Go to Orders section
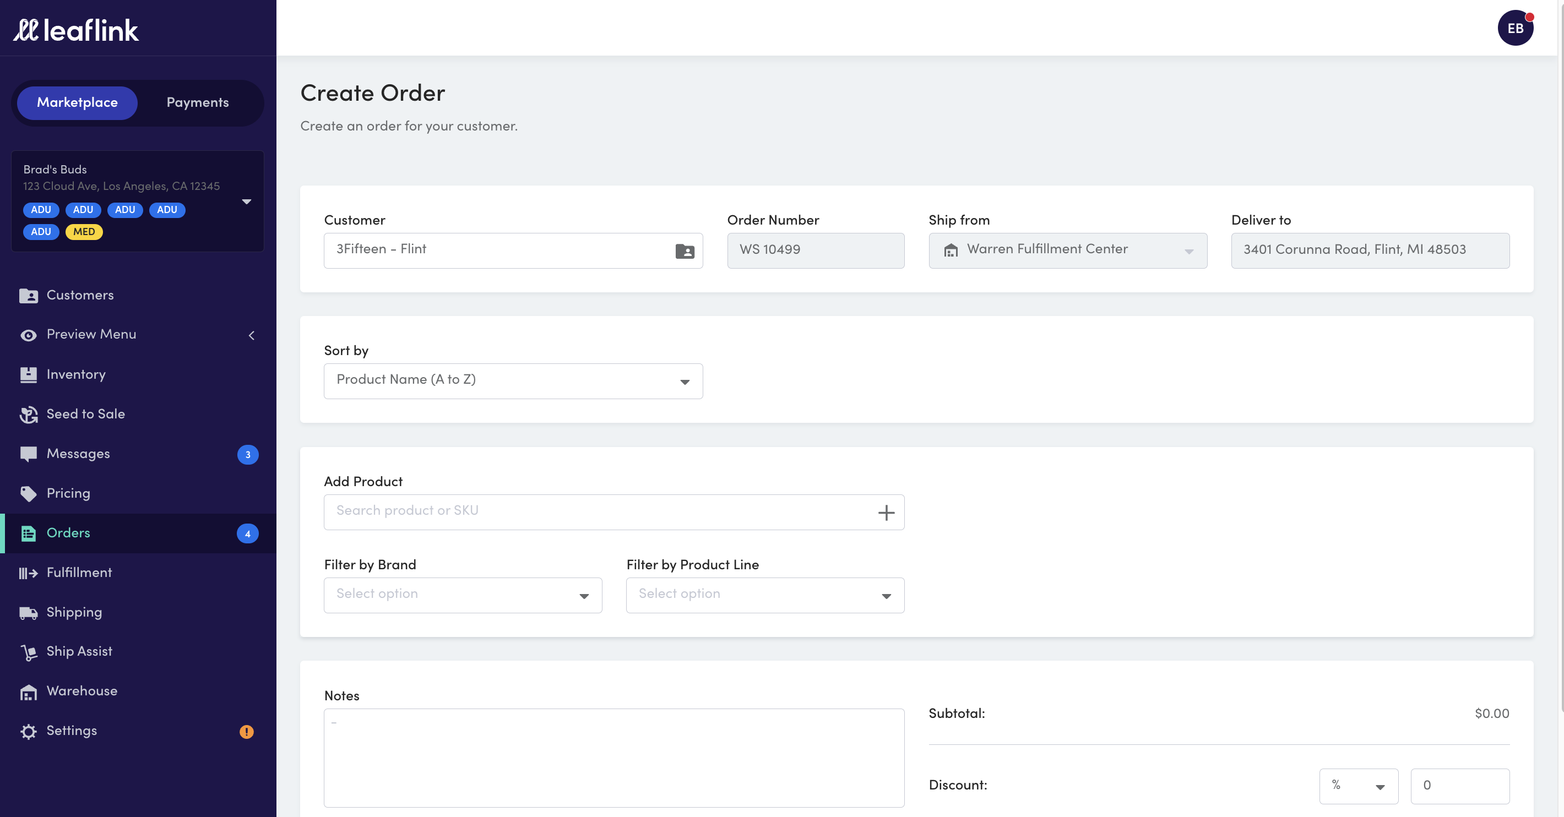1564x817 pixels. pos(138,533)
